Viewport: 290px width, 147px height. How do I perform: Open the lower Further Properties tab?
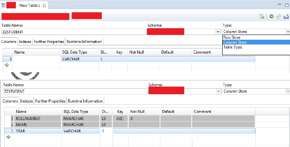[x=50, y=101]
